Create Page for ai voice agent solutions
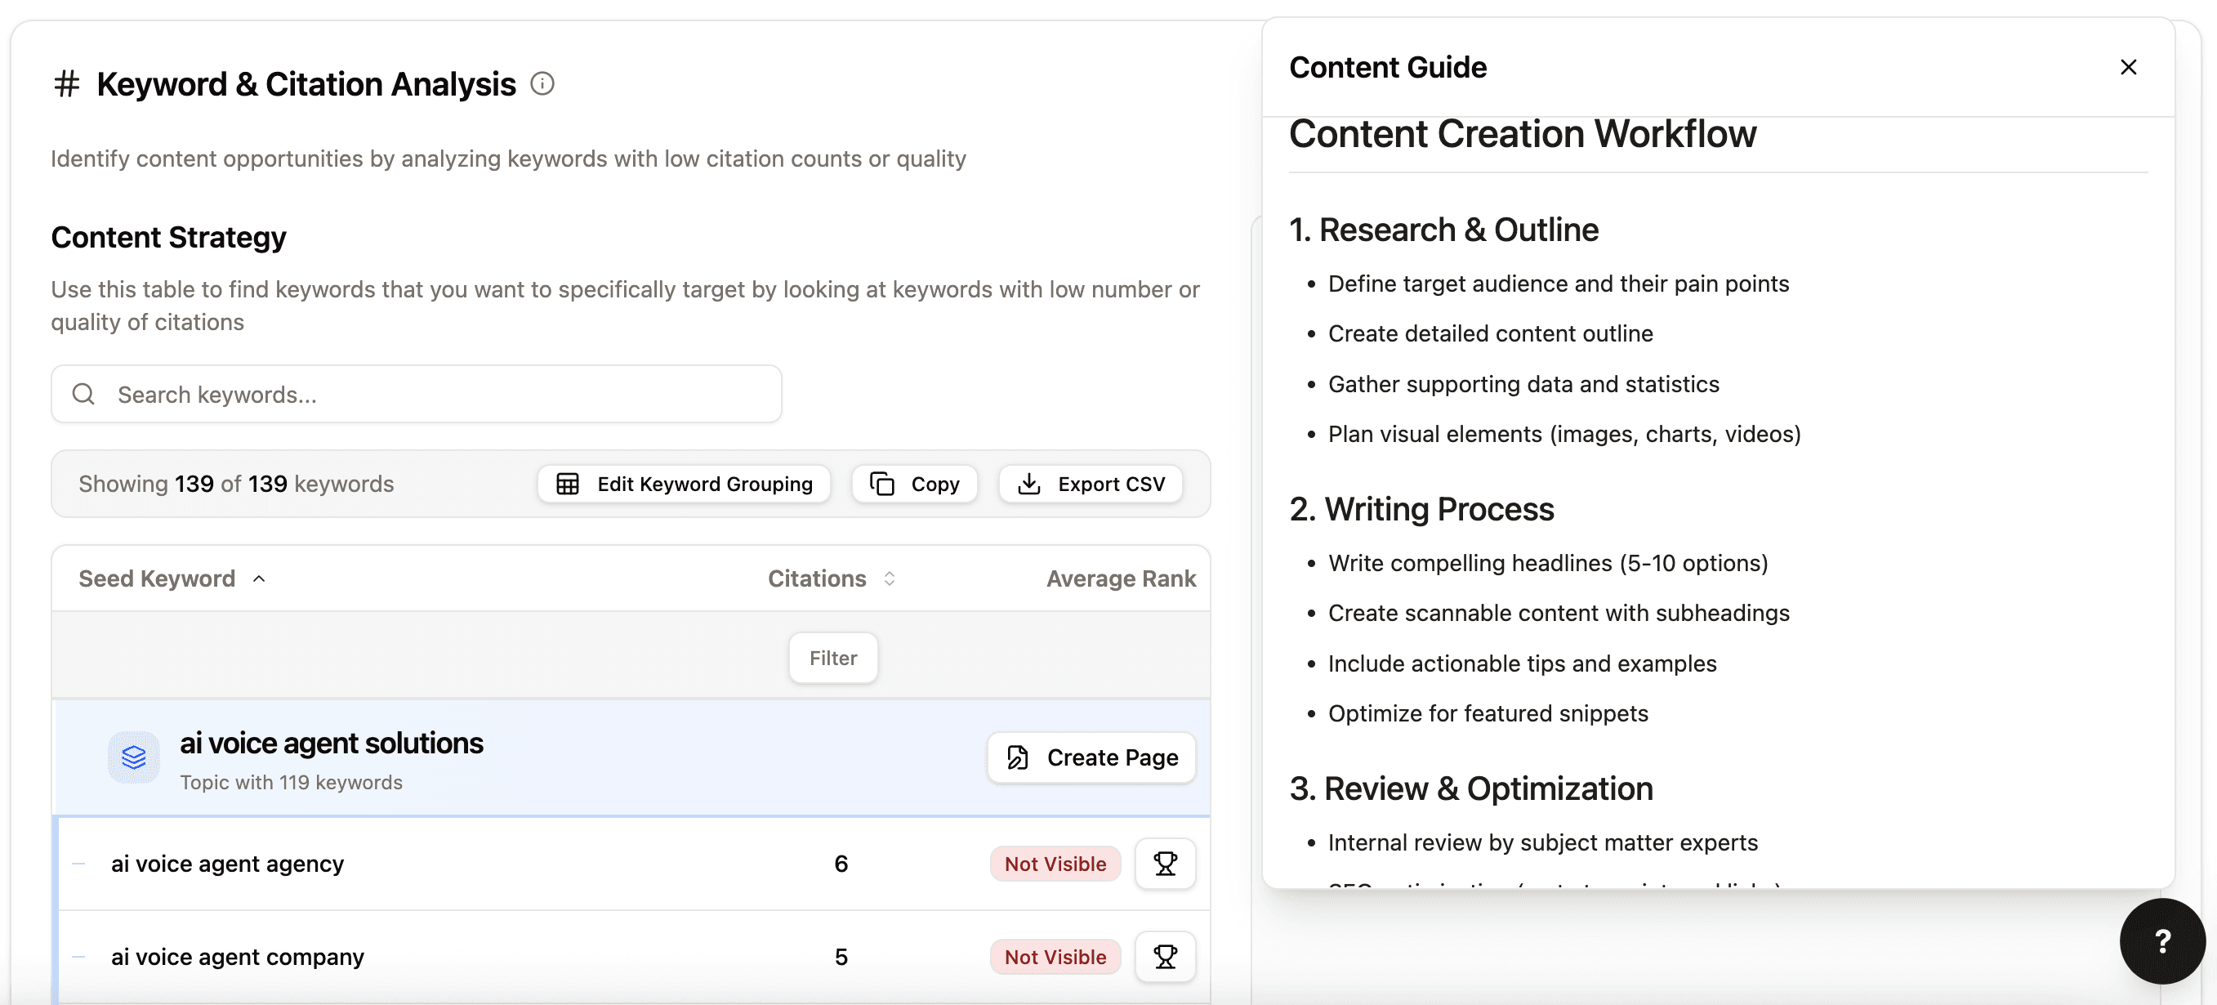2217x1005 pixels. pyautogui.click(x=1091, y=758)
